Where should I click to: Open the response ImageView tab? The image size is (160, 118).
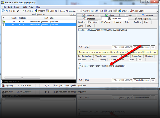coord(137,56)
